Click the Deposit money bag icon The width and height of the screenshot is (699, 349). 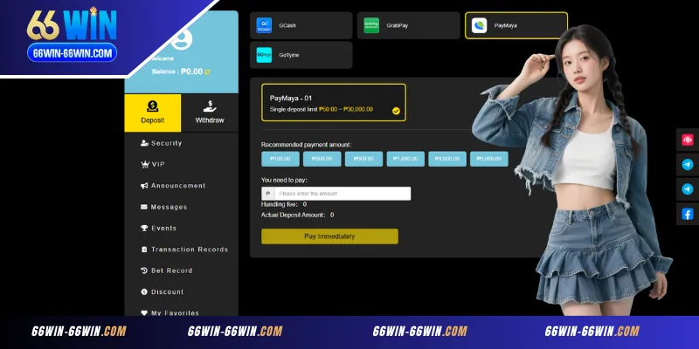(x=152, y=106)
